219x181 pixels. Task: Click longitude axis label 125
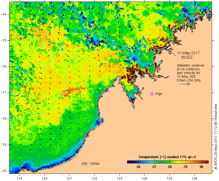pos(170,178)
